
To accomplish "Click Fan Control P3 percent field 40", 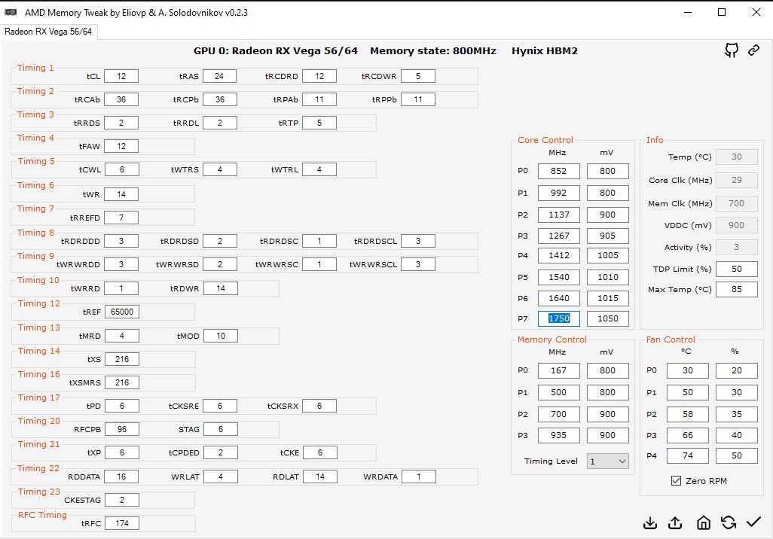I will pyautogui.click(x=737, y=435).
